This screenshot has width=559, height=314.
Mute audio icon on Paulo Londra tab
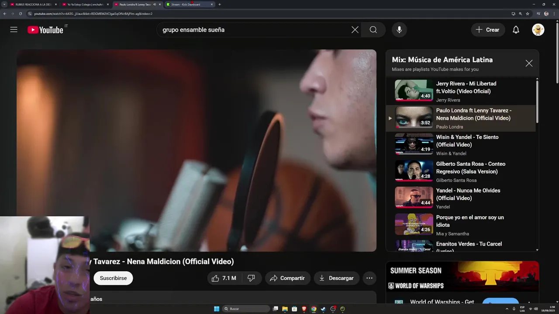tap(154, 4)
